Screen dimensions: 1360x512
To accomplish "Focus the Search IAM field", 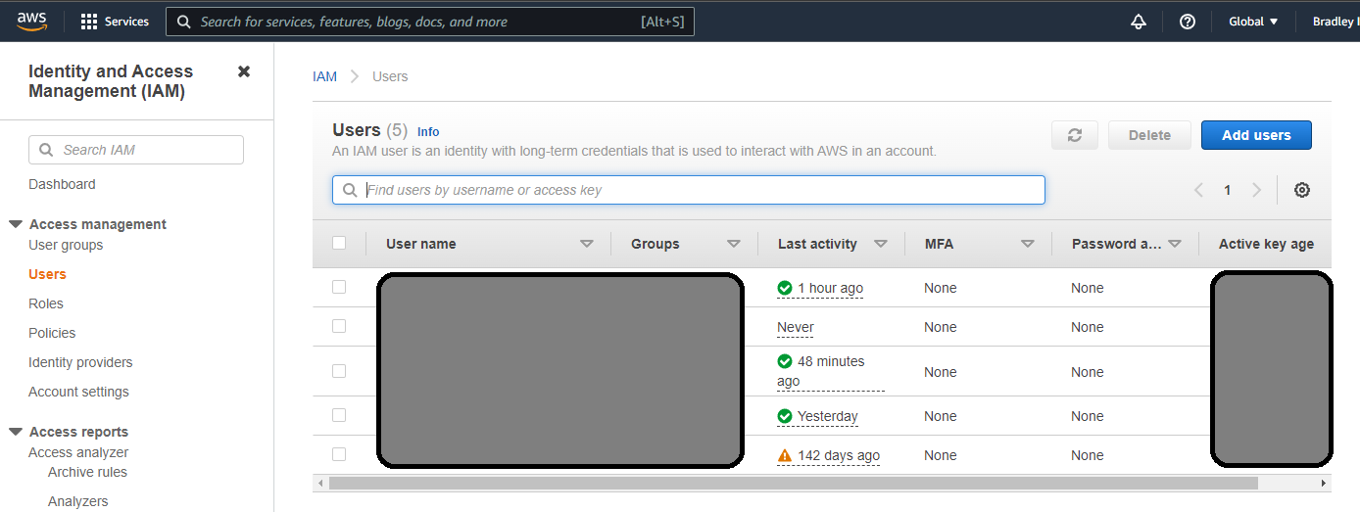I will tap(136, 150).
